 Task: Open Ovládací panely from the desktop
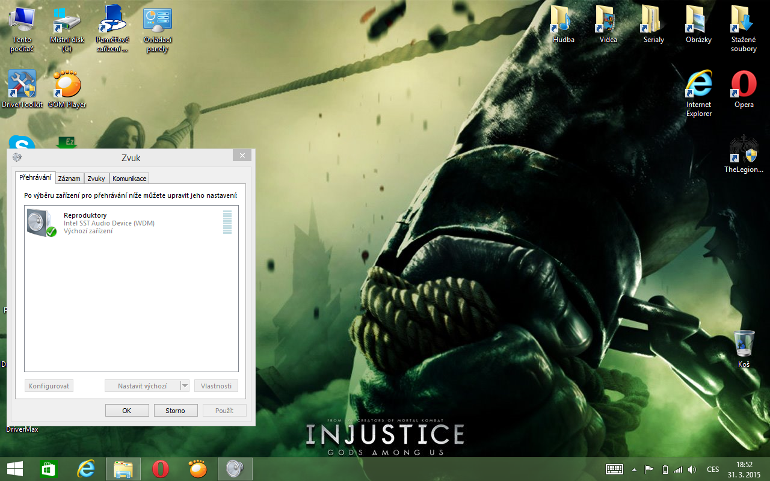point(157,30)
